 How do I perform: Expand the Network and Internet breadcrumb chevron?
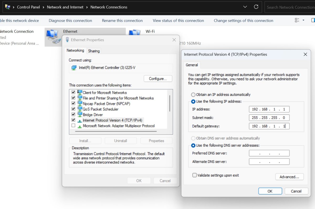[x=87, y=7]
